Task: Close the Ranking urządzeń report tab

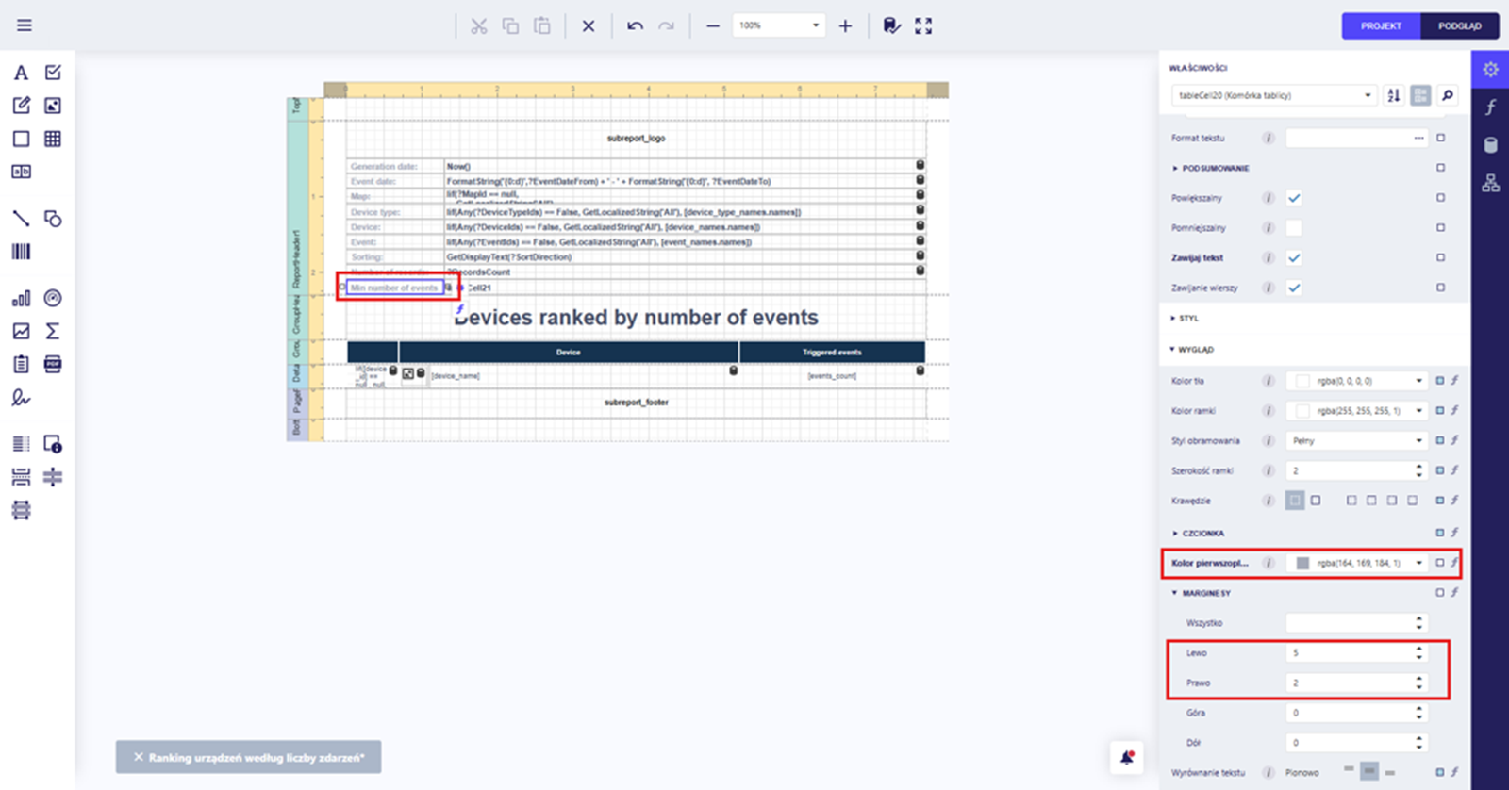Action: pyautogui.click(x=139, y=757)
